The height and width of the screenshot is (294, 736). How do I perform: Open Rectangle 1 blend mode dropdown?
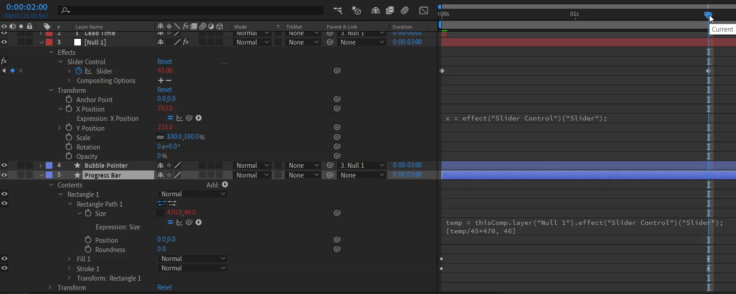[192, 194]
